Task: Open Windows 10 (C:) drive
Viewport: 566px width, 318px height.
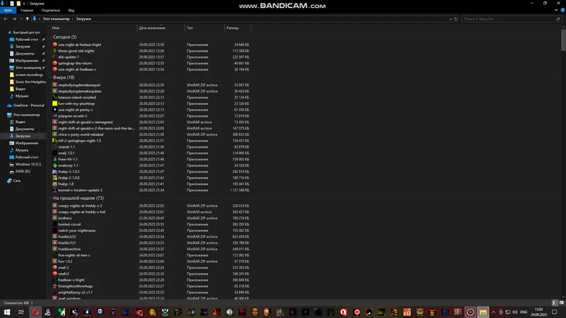Action: click(28, 165)
